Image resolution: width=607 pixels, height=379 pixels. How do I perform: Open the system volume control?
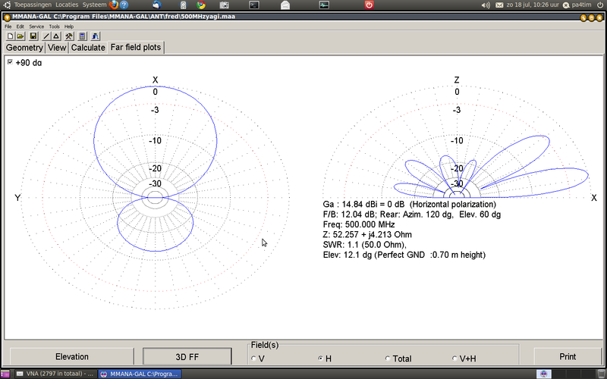(486, 5)
